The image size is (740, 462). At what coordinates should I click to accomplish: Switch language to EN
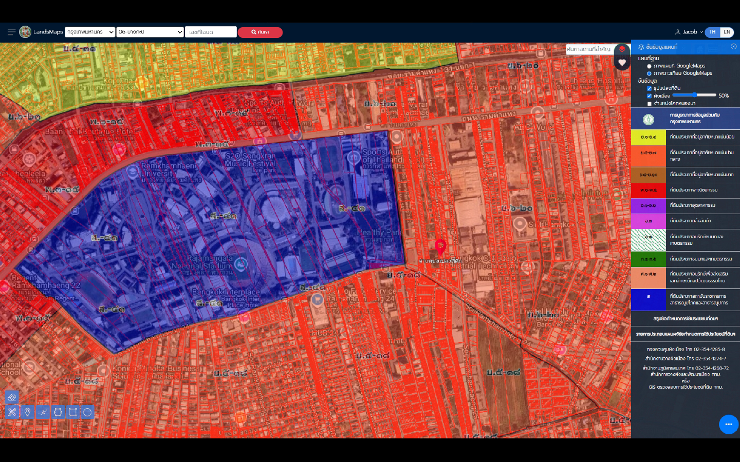(x=727, y=32)
